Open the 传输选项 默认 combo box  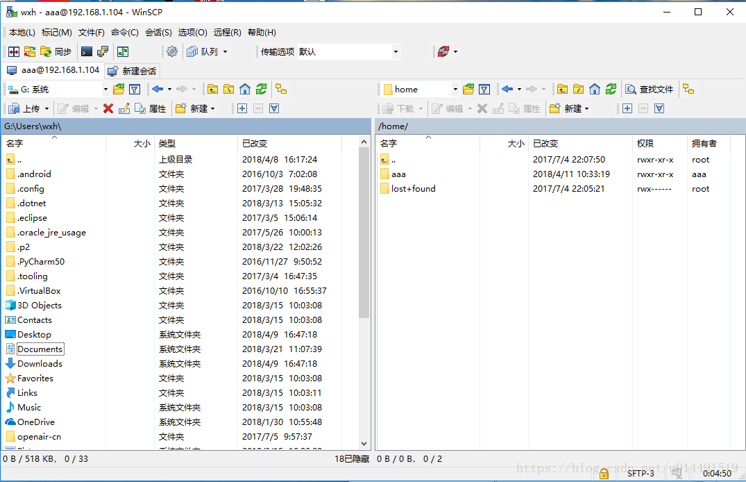point(349,51)
